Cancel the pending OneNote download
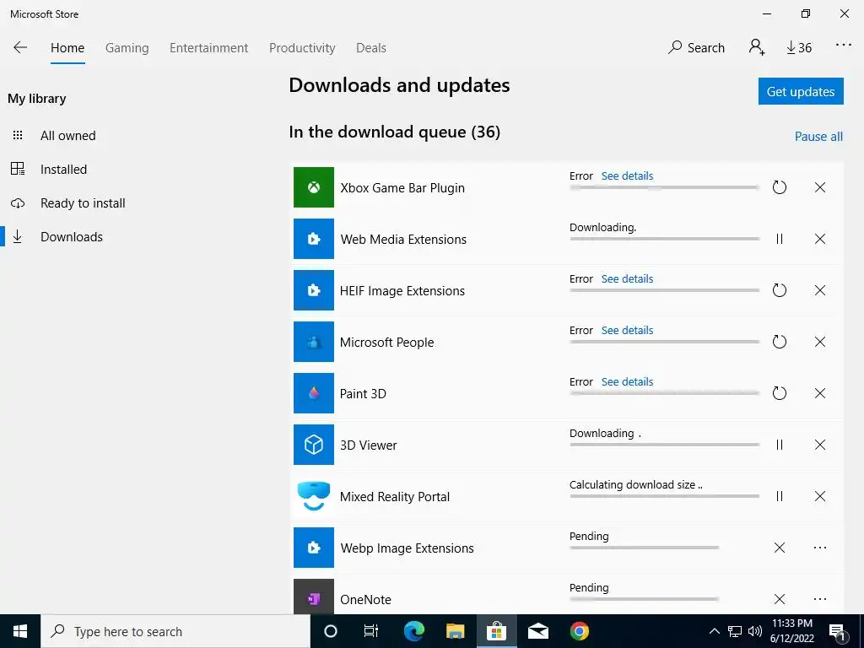 pos(779,599)
